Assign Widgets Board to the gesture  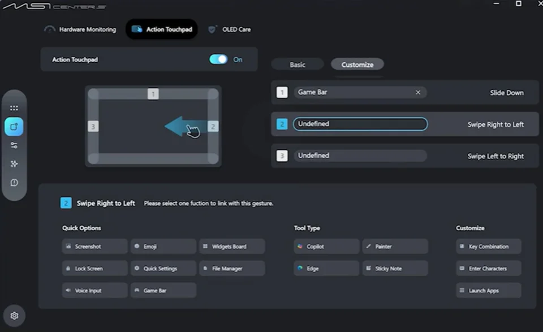232,247
